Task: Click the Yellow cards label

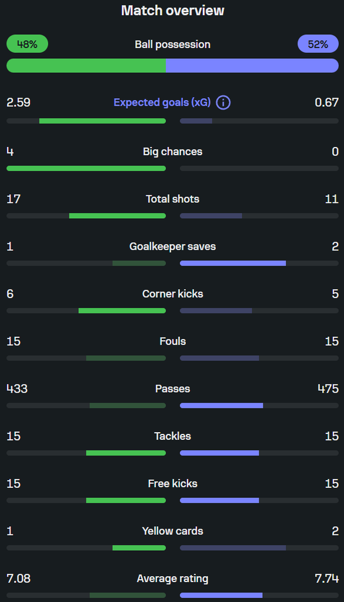Action: point(172,531)
